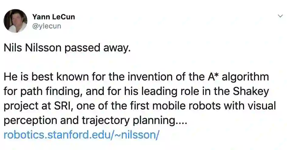The width and height of the screenshot is (287, 150).
Task: Open the tweet options chevron menu
Action: click(280, 16)
